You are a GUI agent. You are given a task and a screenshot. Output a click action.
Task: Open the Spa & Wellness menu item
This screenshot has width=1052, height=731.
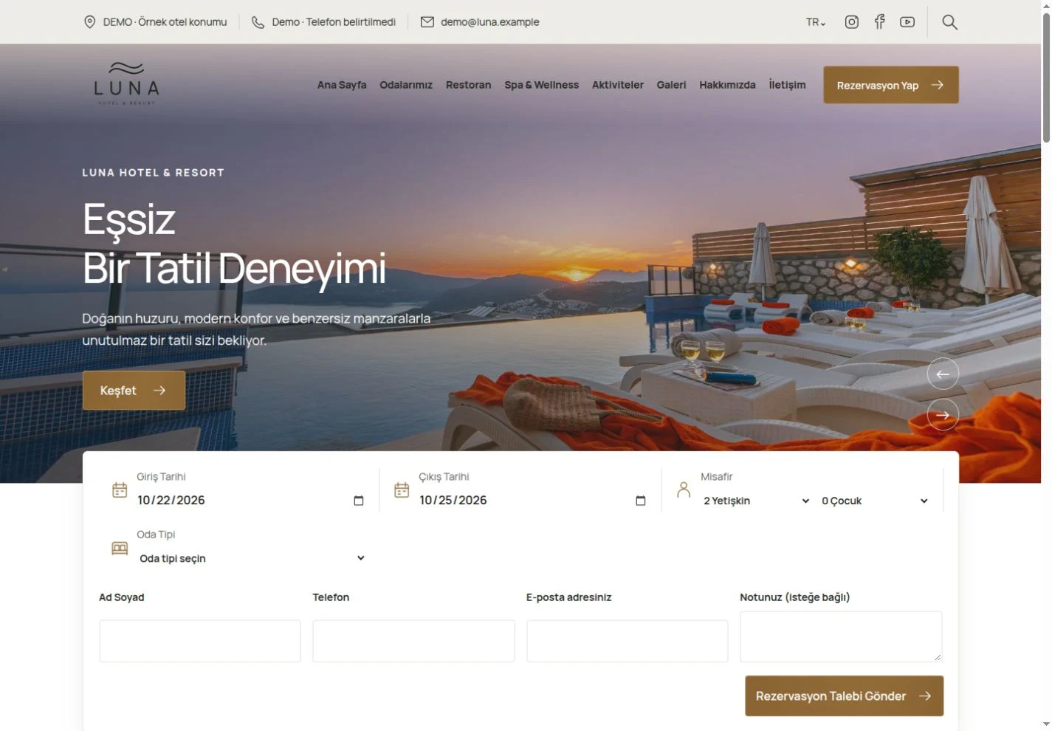tap(542, 85)
